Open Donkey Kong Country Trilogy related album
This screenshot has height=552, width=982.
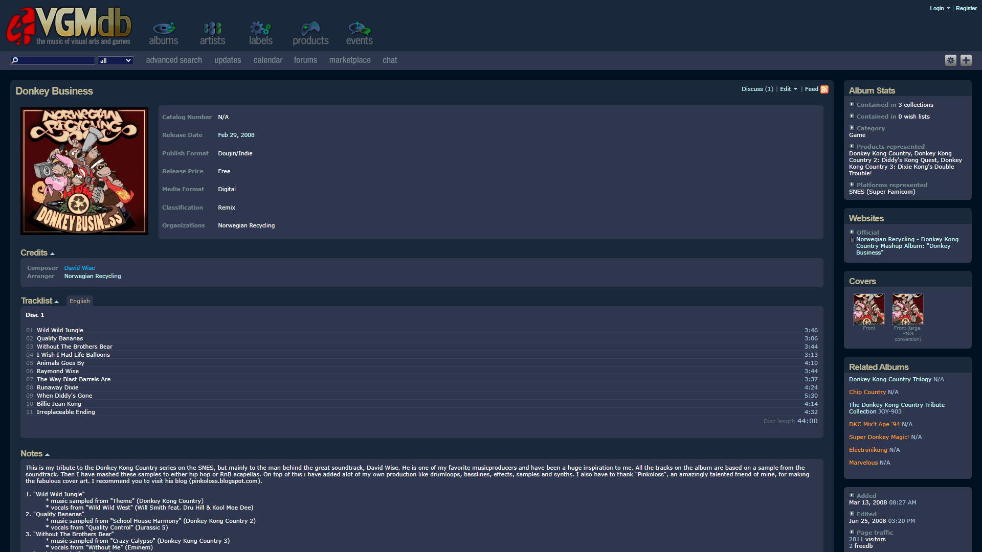coord(890,379)
